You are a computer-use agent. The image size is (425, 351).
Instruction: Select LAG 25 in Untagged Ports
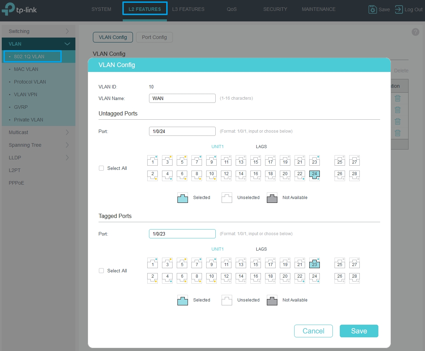pos(340,160)
